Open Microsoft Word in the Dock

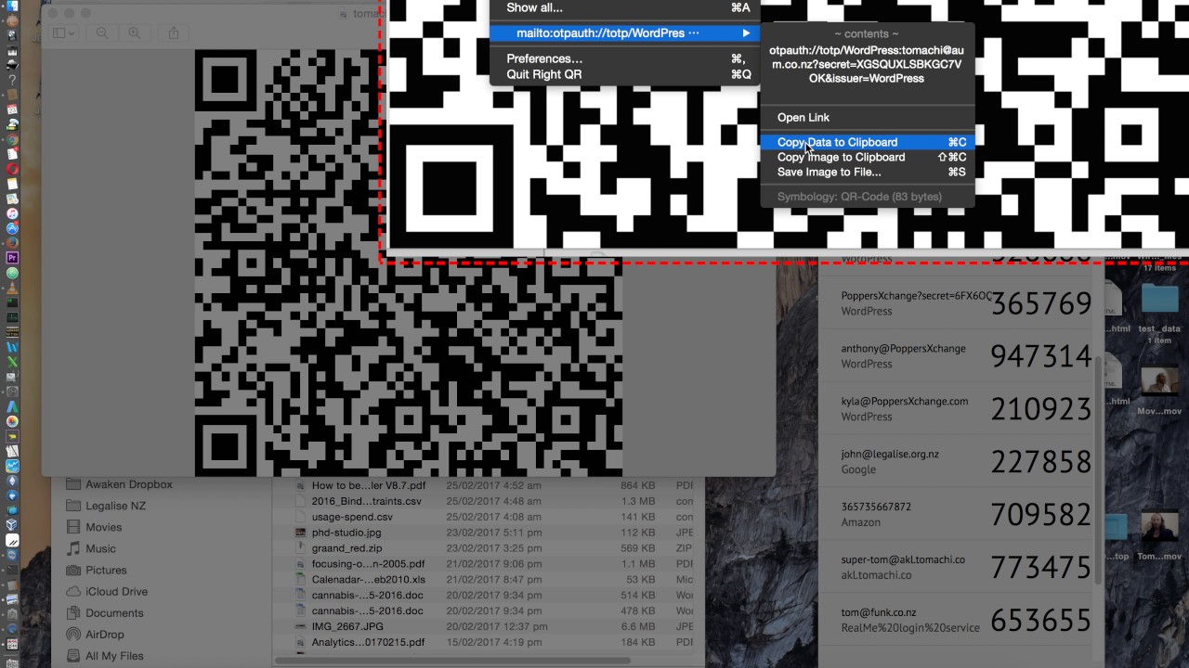pyautogui.click(x=13, y=346)
